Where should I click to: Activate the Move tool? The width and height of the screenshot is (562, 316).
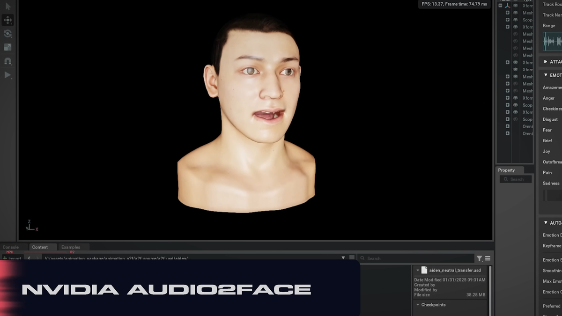click(8, 20)
